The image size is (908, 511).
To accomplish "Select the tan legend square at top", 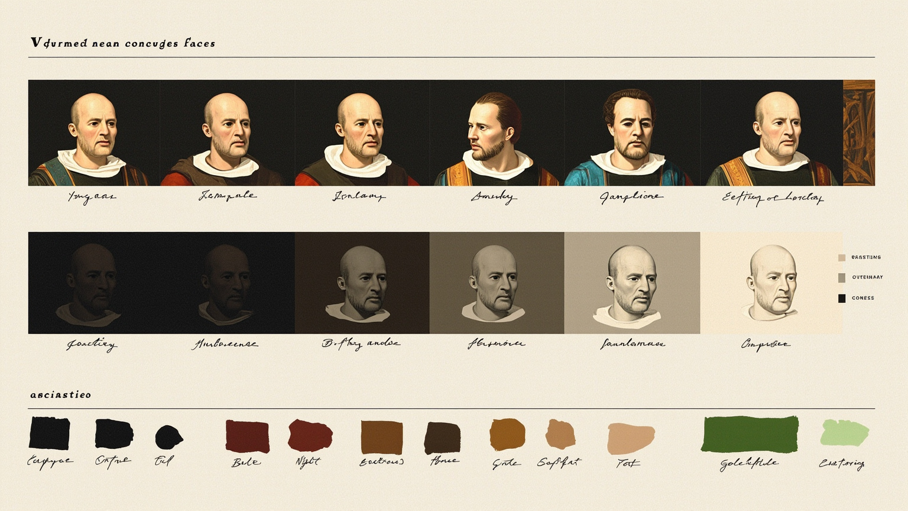I will [842, 258].
